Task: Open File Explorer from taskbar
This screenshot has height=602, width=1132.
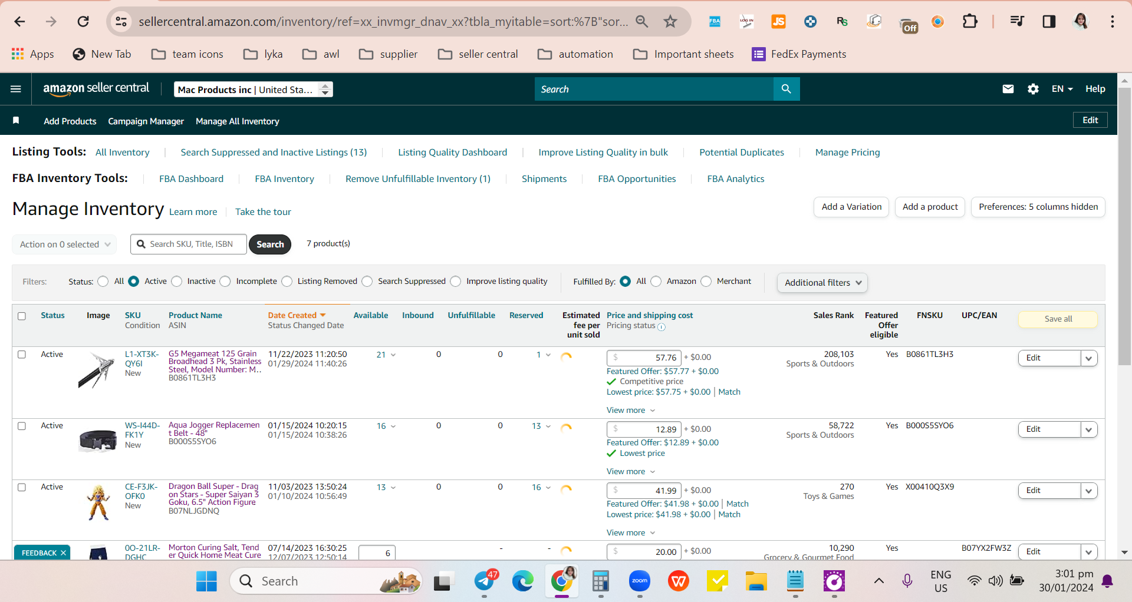Action: coord(756,581)
